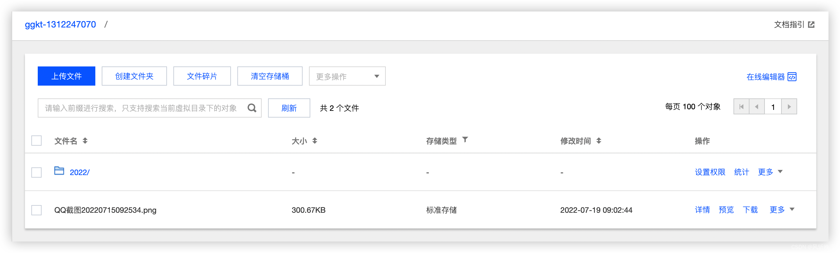Click the 300.67KB size cell
Image resolution: width=840 pixels, height=253 pixels.
point(308,210)
